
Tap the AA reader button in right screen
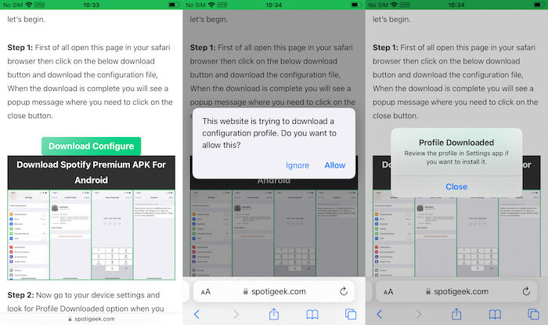(388, 292)
